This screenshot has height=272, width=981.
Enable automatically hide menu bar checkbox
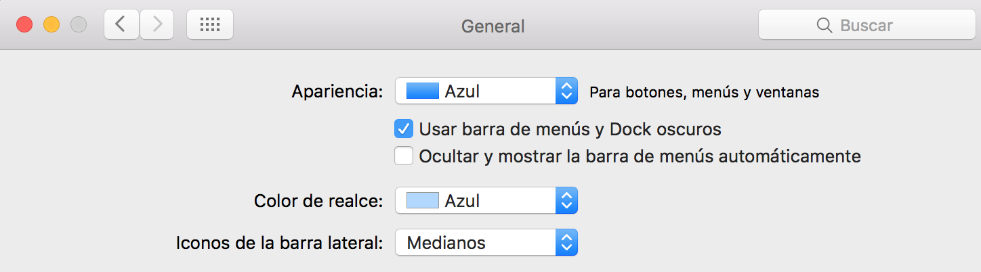(x=404, y=156)
